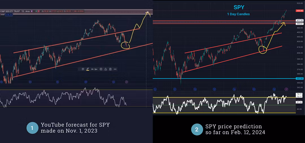Delete drawing with the trash icon
Screen dimensions: 305x143
[x=110, y=69]
